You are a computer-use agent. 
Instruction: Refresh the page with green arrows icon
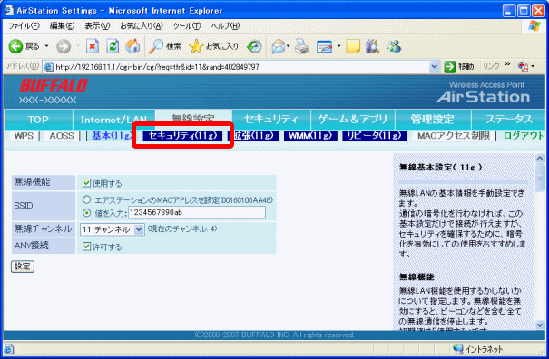click(113, 46)
